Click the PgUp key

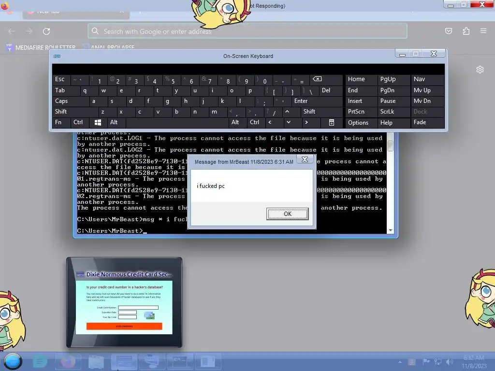coord(393,79)
